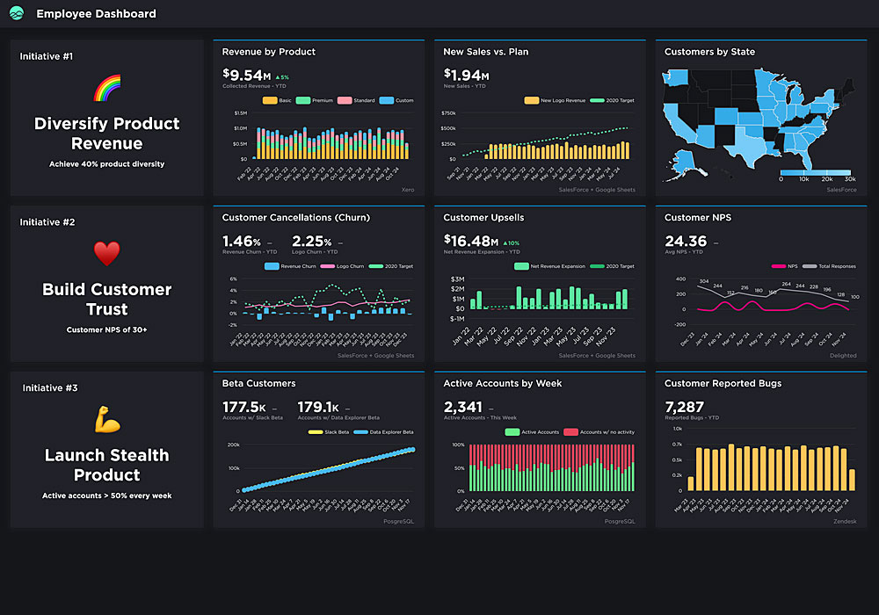The width and height of the screenshot is (879, 615).
Task: Click the New Sales vs. Plan heading
Action: click(x=485, y=52)
